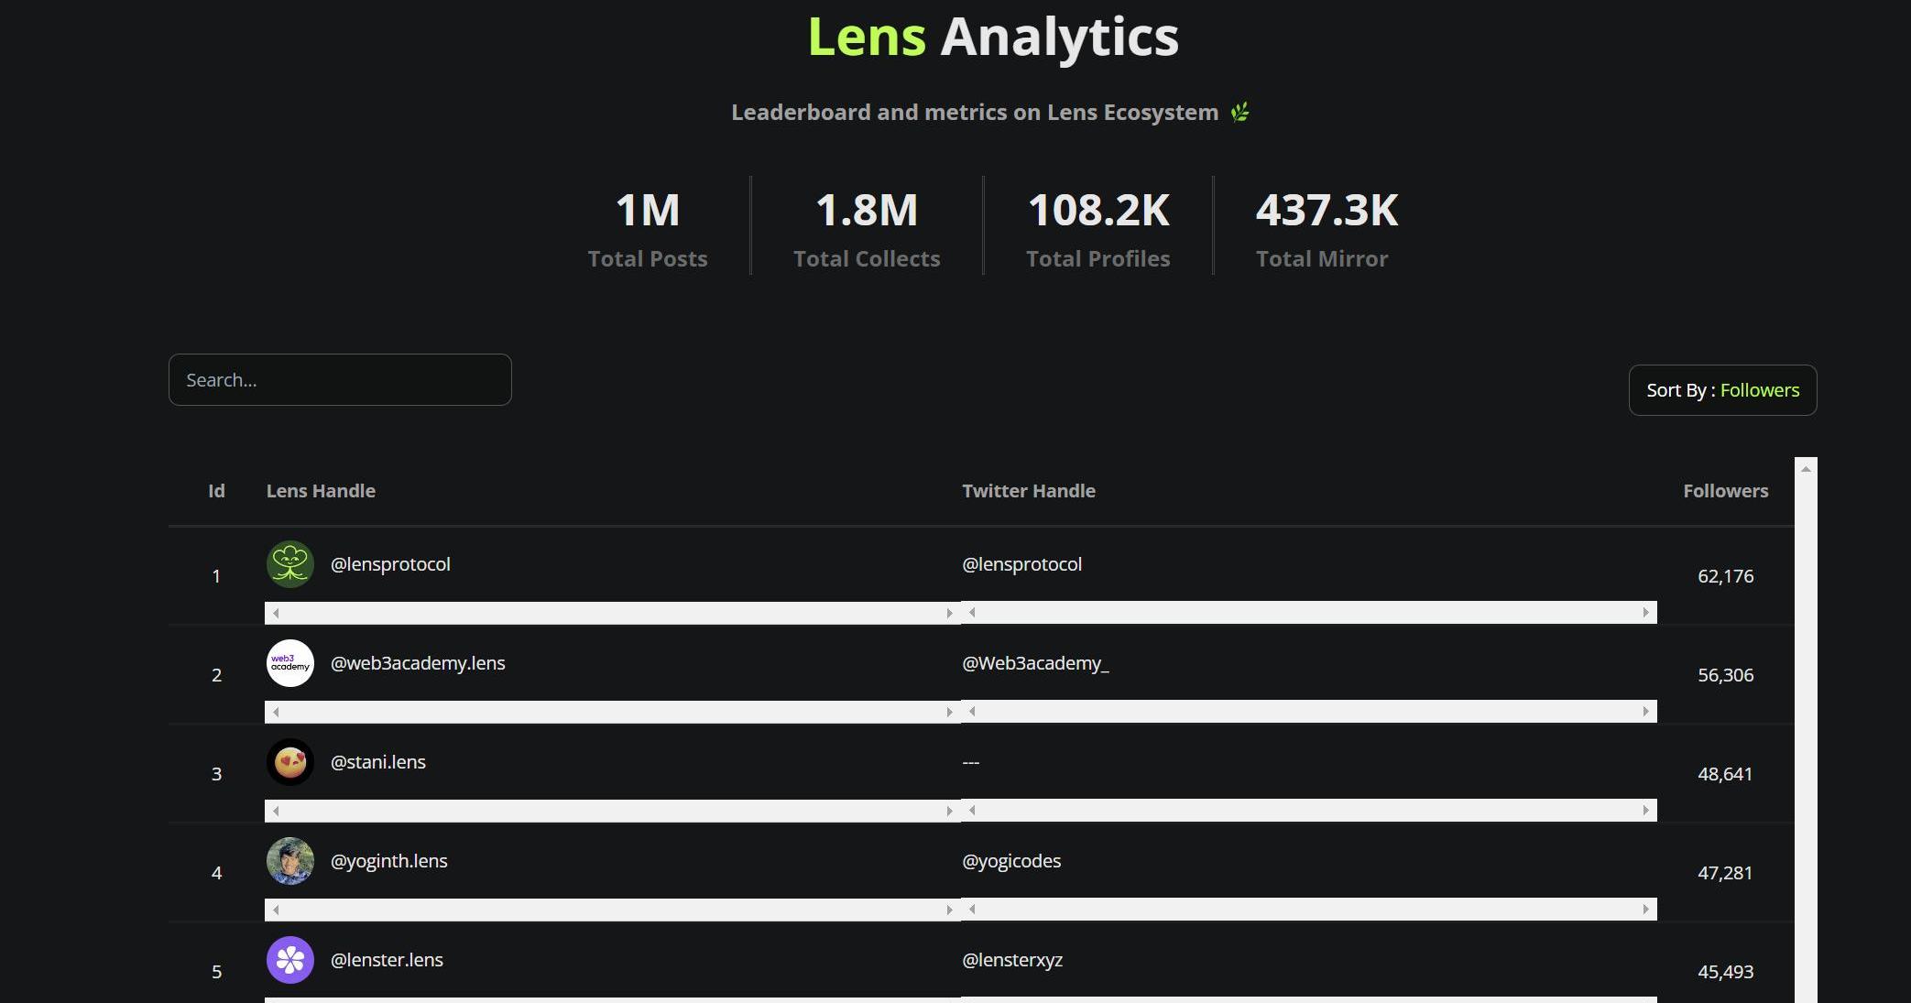This screenshot has height=1003, width=1911.
Task: Click follower count 48,641
Action: click(x=1725, y=774)
